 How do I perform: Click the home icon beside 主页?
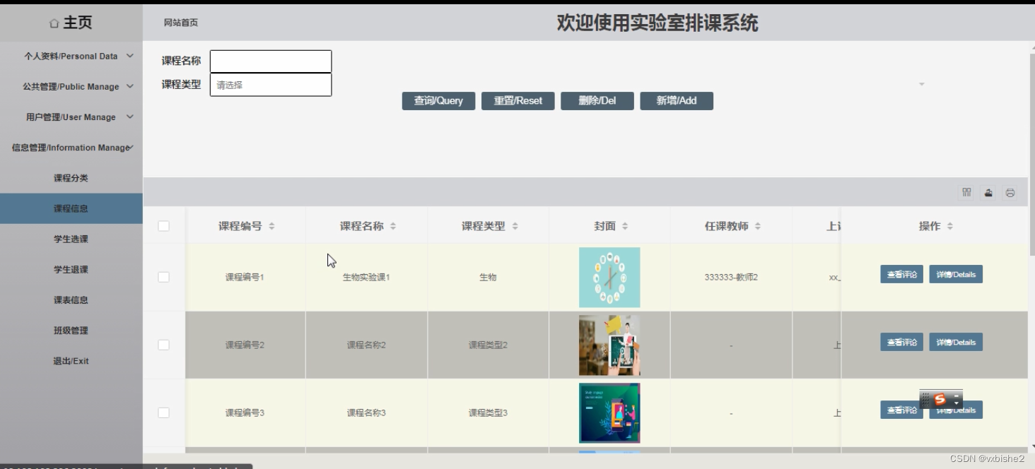[x=54, y=23]
